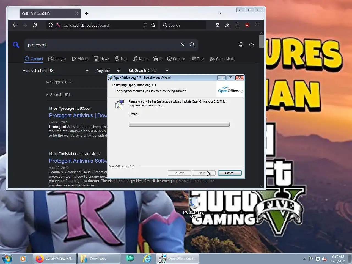Switch to News search tab
The width and height of the screenshot is (352, 264).
click(x=101, y=59)
